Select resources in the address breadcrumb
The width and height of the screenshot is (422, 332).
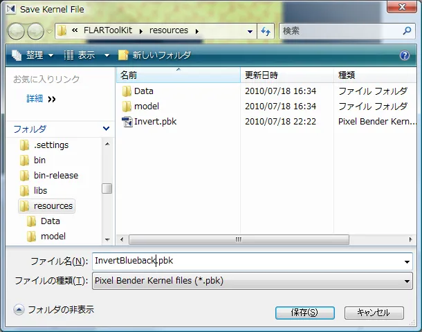[169, 30]
